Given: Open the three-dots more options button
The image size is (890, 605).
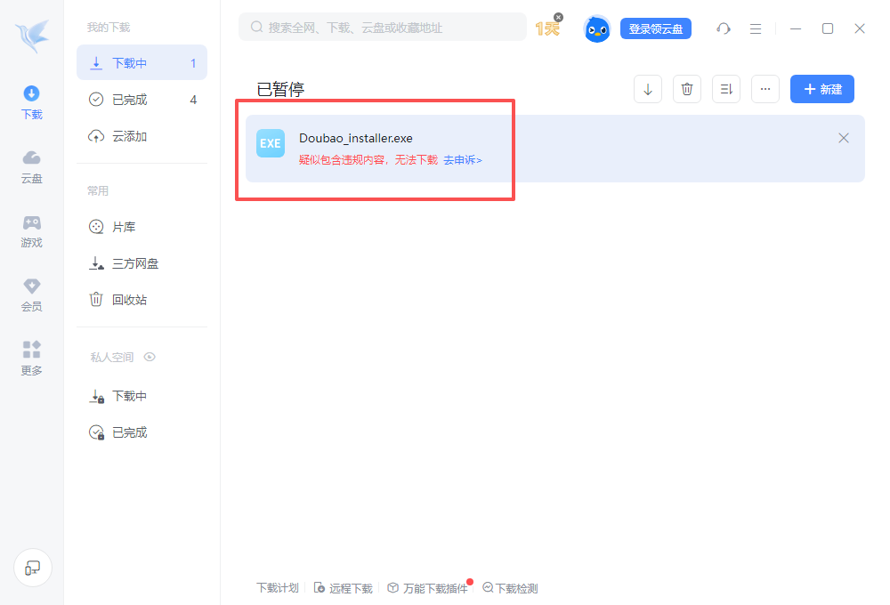Looking at the screenshot, I should coord(765,89).
